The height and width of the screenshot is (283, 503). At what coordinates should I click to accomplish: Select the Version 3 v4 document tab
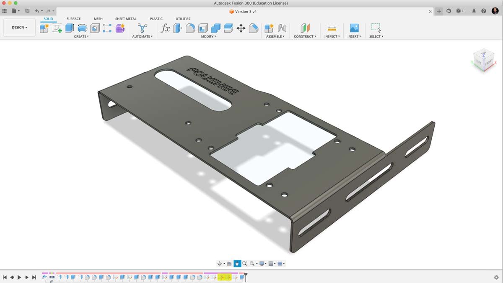[x=243, y=11]
